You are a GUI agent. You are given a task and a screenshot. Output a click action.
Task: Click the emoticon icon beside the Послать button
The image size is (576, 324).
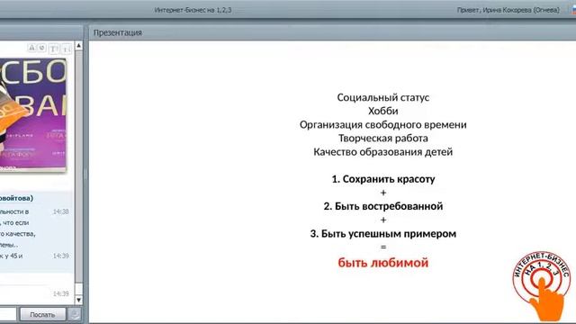coord(75,314)
